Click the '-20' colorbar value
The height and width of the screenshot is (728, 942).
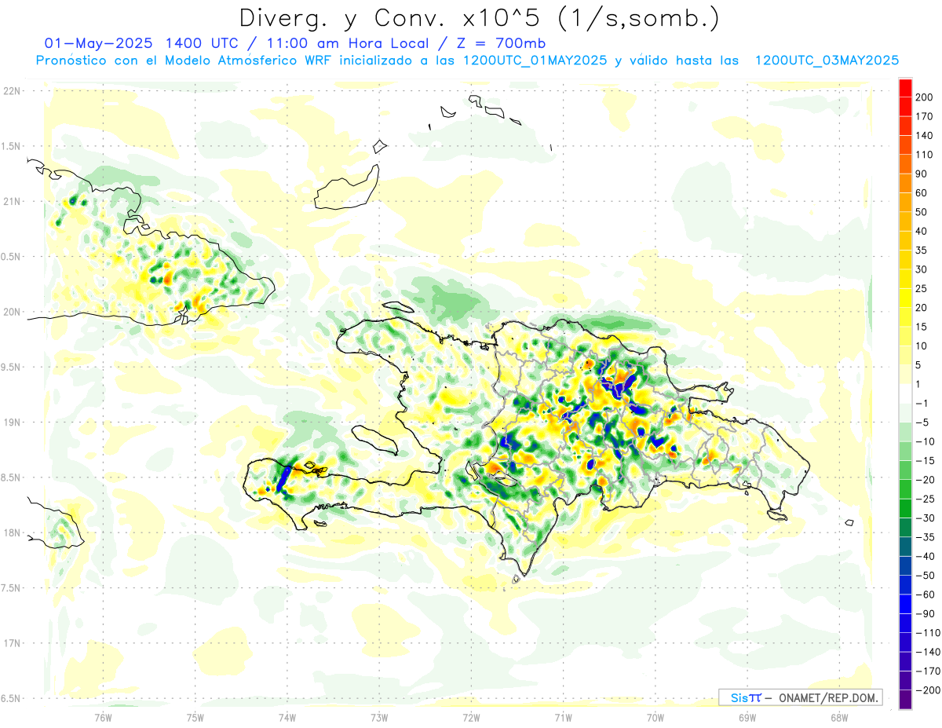click(x=926, y=480)
